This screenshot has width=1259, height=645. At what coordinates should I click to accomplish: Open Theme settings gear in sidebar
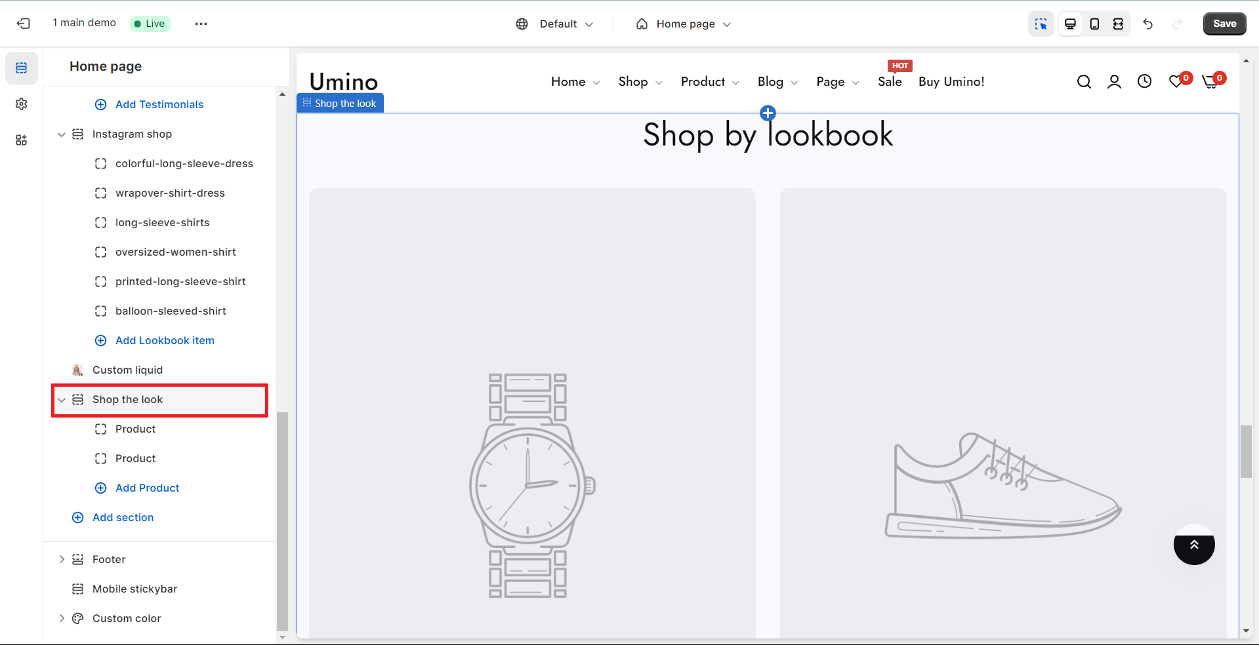[x=22, y=104]
